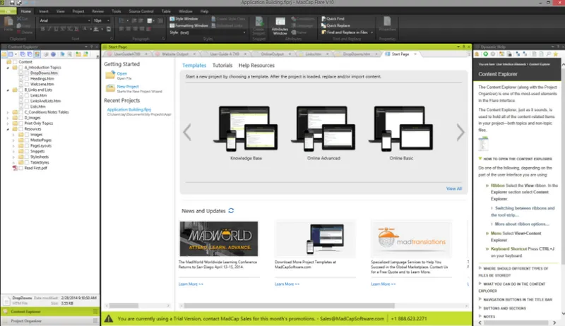This screenshot has width=565, height=326.
Task: Expand the C_Conditions Notes Tables folder
Action: coord(8,112)
